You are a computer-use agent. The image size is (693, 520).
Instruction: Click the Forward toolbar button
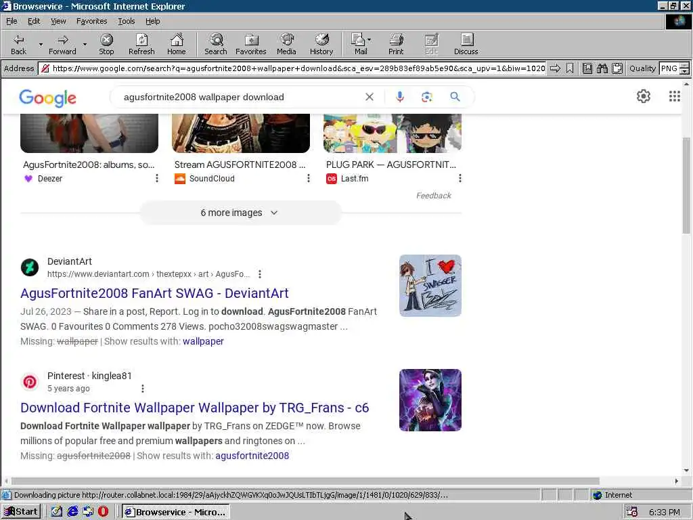point(62,44)
